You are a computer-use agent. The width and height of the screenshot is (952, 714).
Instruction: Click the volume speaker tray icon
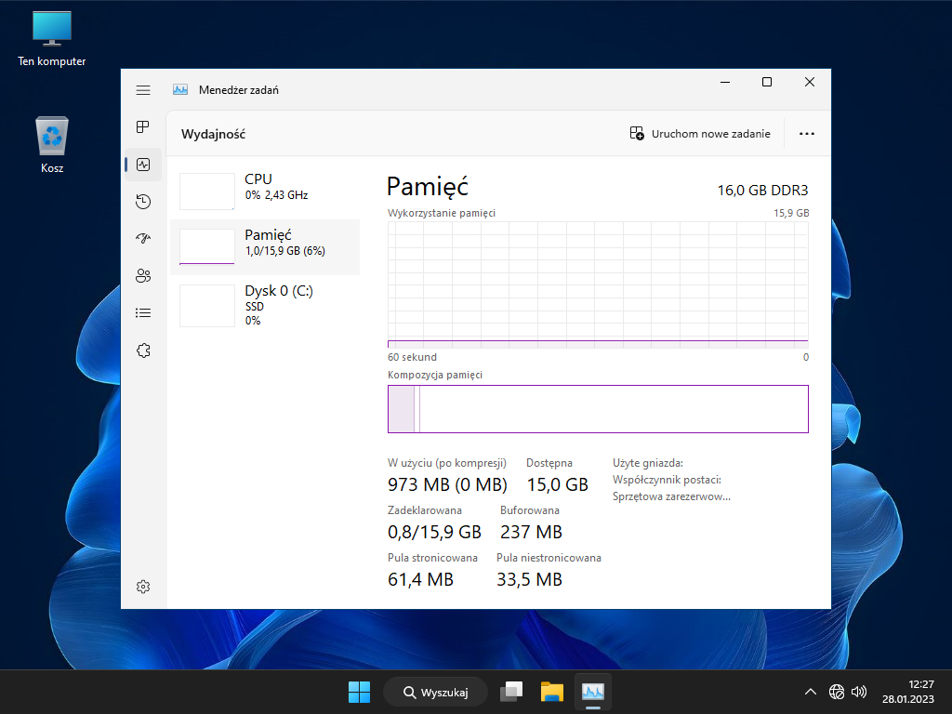858,692
